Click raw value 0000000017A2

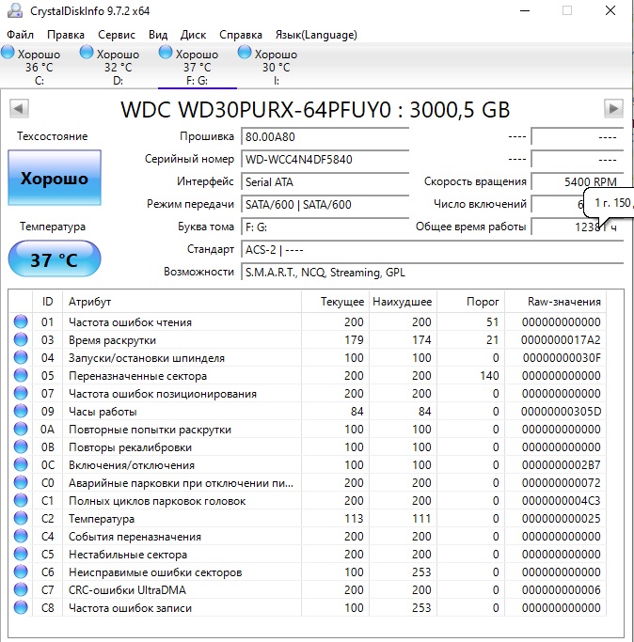(561, 340)
